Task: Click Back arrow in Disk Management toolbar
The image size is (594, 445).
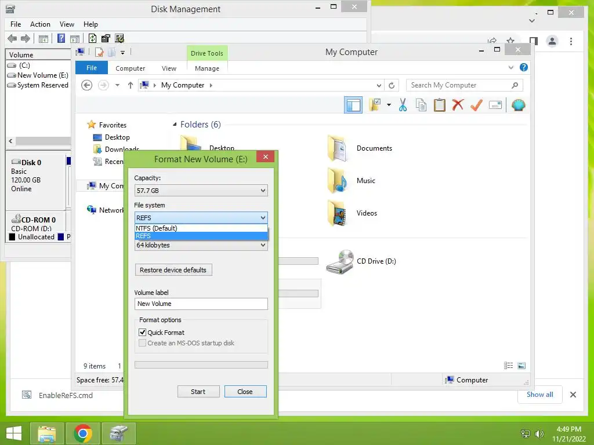Action: 12,38
